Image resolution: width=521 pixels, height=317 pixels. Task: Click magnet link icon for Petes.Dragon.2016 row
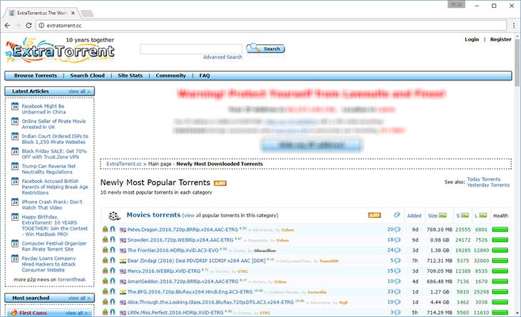pos(113,229)
